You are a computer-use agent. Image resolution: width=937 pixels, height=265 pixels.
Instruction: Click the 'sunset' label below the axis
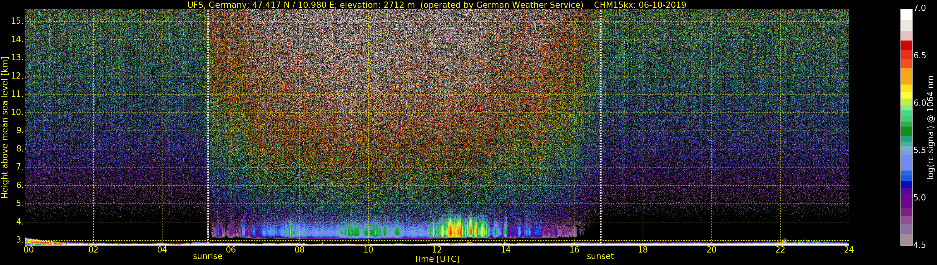[600, 256]
